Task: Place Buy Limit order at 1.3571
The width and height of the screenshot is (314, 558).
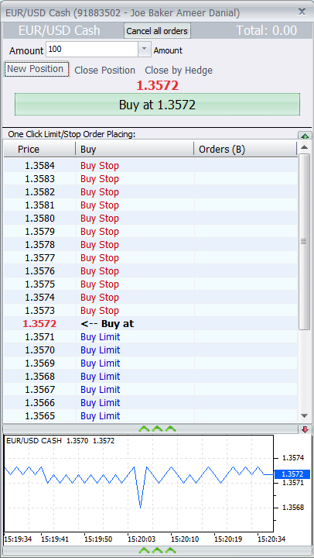Action: pos(101,337)
